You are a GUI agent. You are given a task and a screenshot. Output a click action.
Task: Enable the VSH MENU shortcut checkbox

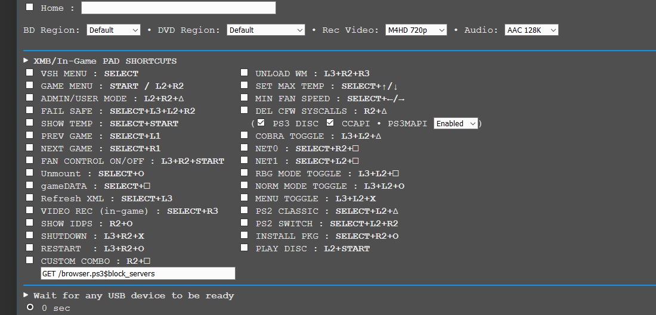[x=29, y=73]
